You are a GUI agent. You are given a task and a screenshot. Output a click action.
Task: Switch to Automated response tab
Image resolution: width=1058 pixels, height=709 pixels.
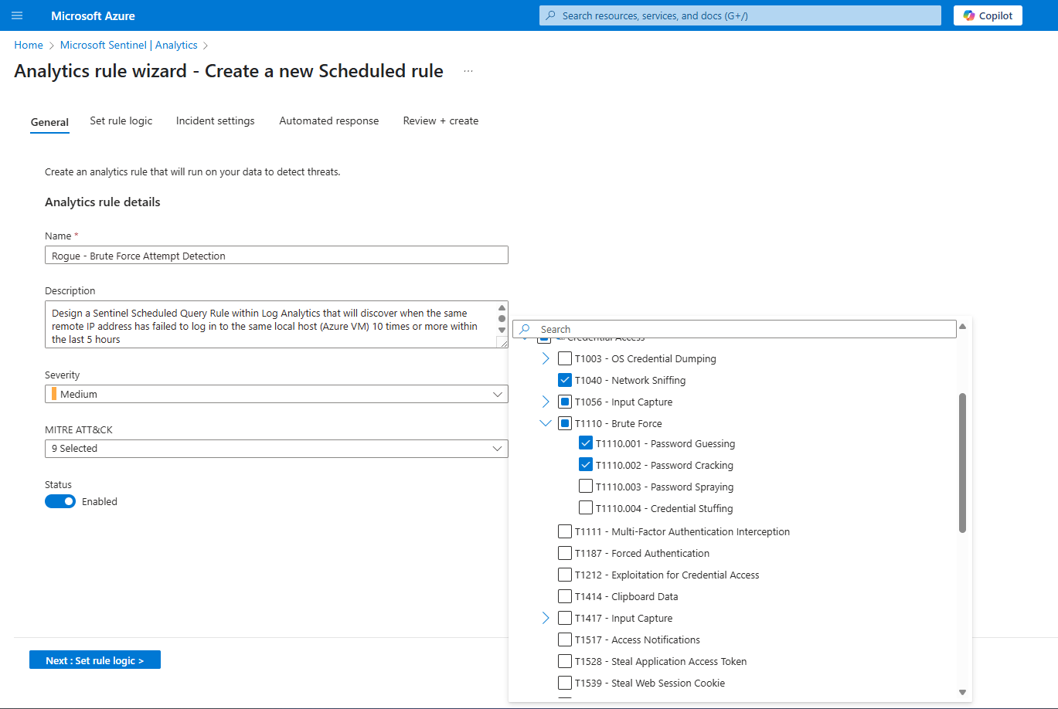click(x=329, y=120)
